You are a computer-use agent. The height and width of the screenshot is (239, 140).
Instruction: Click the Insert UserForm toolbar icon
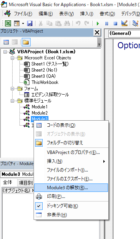tap(17, 23)
